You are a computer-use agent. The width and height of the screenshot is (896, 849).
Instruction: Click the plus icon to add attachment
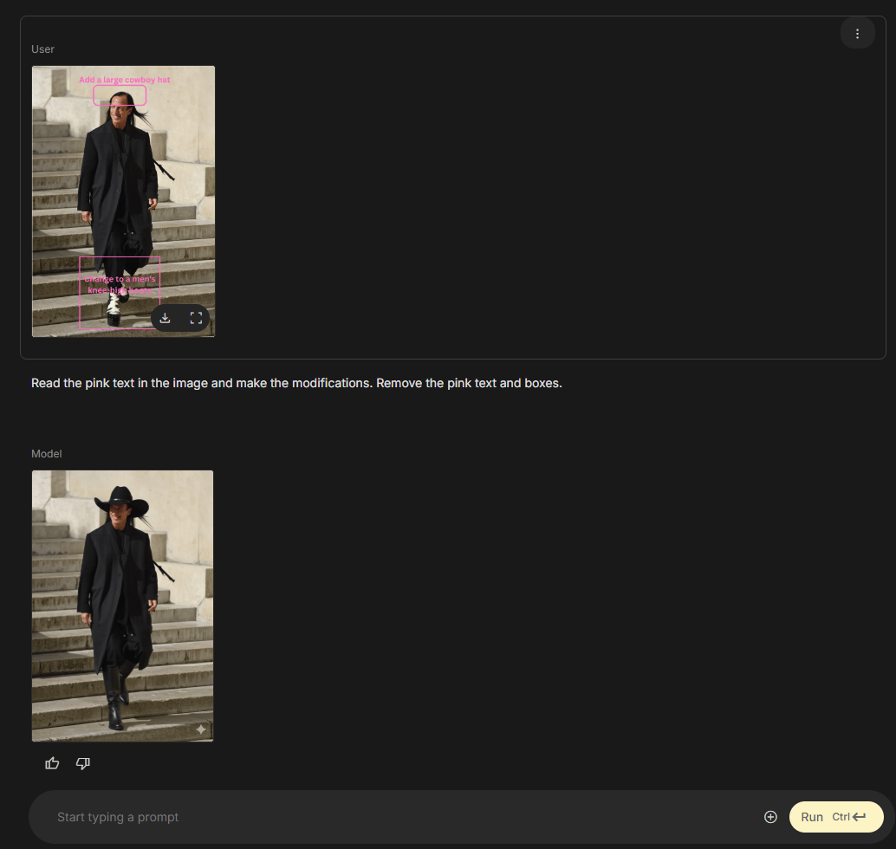770,817
